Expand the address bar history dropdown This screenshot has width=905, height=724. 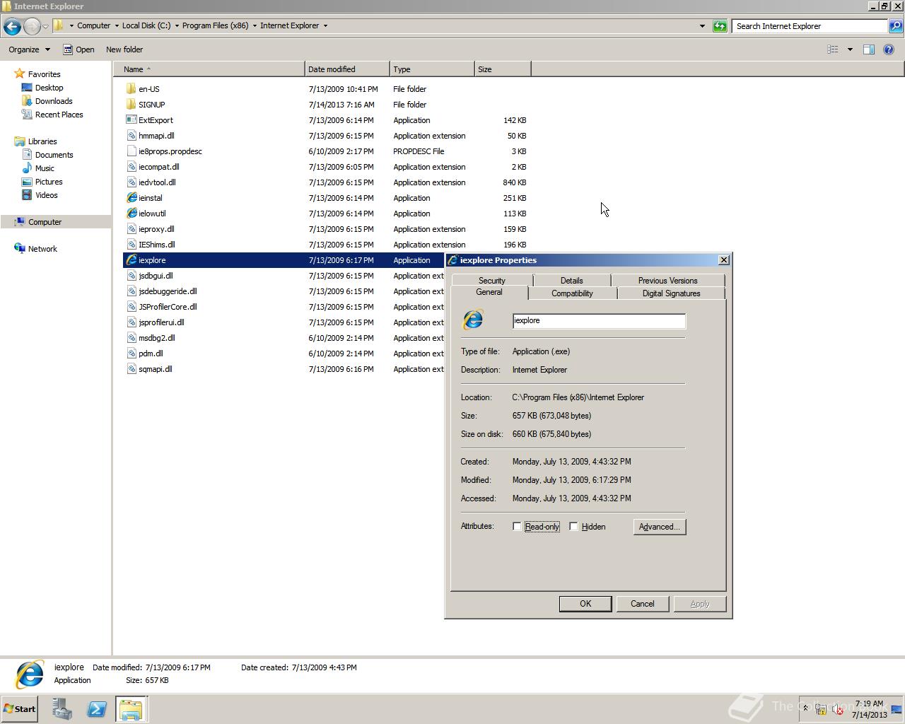[702, 26]
